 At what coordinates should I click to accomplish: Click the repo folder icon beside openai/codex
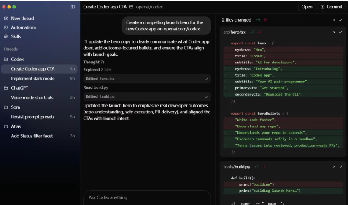pos(132,7)
